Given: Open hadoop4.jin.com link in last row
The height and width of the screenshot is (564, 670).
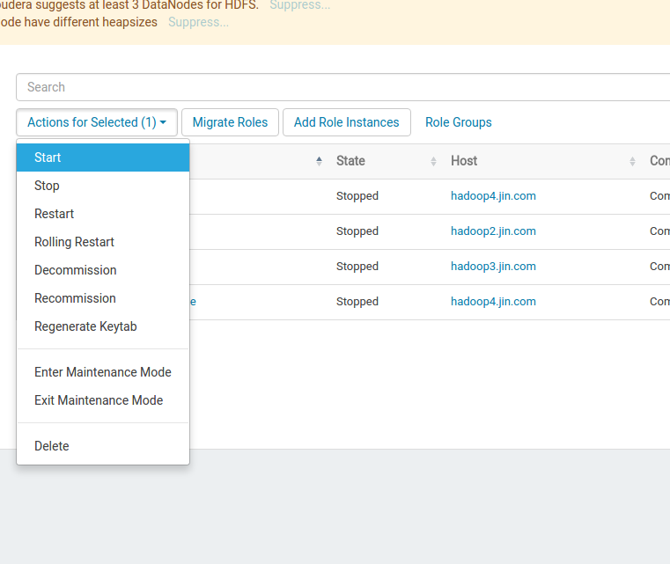Looking at the screenshot, I should point(493,302).
